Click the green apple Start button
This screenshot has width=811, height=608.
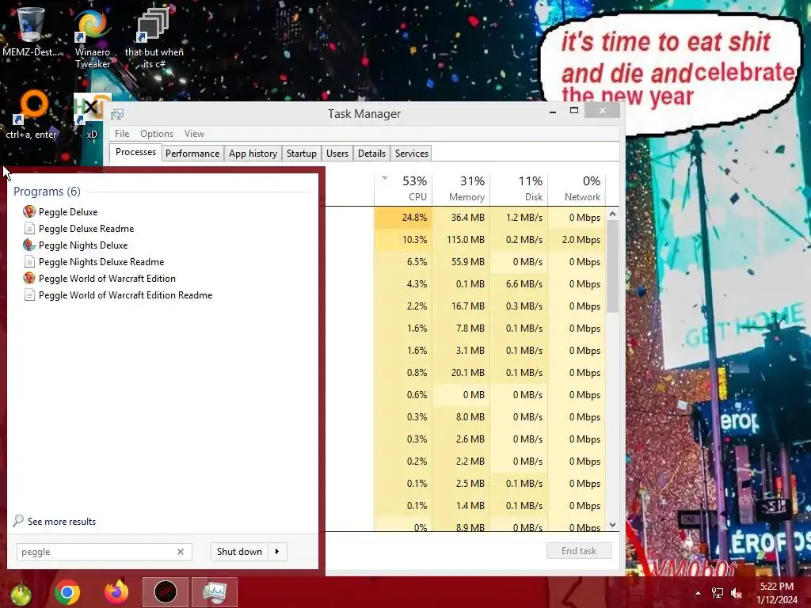21,592
